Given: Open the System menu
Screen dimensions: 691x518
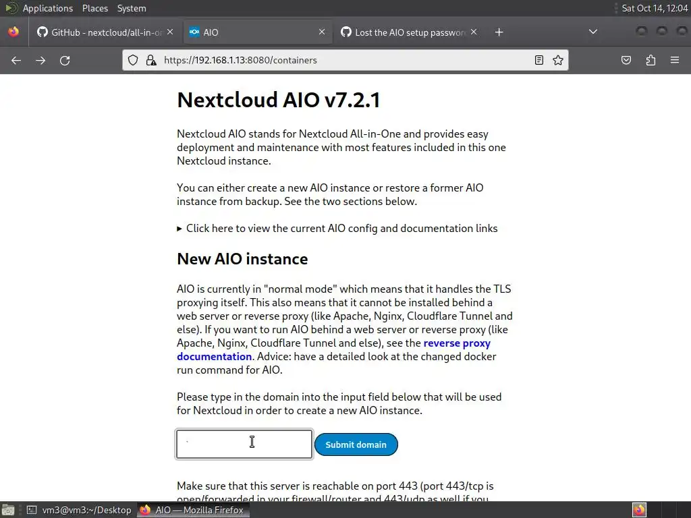Looking at the screenshot, I should click(132, 8).
